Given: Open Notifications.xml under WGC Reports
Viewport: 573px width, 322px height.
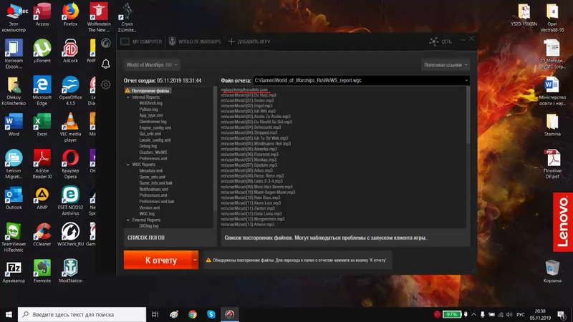Looking at the screenshot, I should (x=153, y=189).
